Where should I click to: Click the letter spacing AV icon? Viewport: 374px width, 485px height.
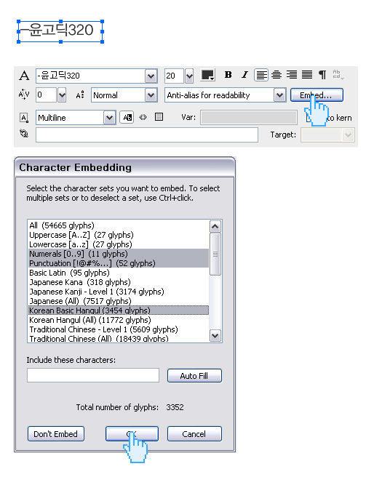pyautogui.click(x=24, y=95)
